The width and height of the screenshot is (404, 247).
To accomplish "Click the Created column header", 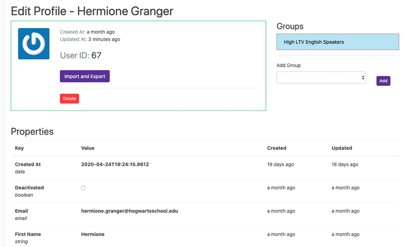I will (276, 148).
